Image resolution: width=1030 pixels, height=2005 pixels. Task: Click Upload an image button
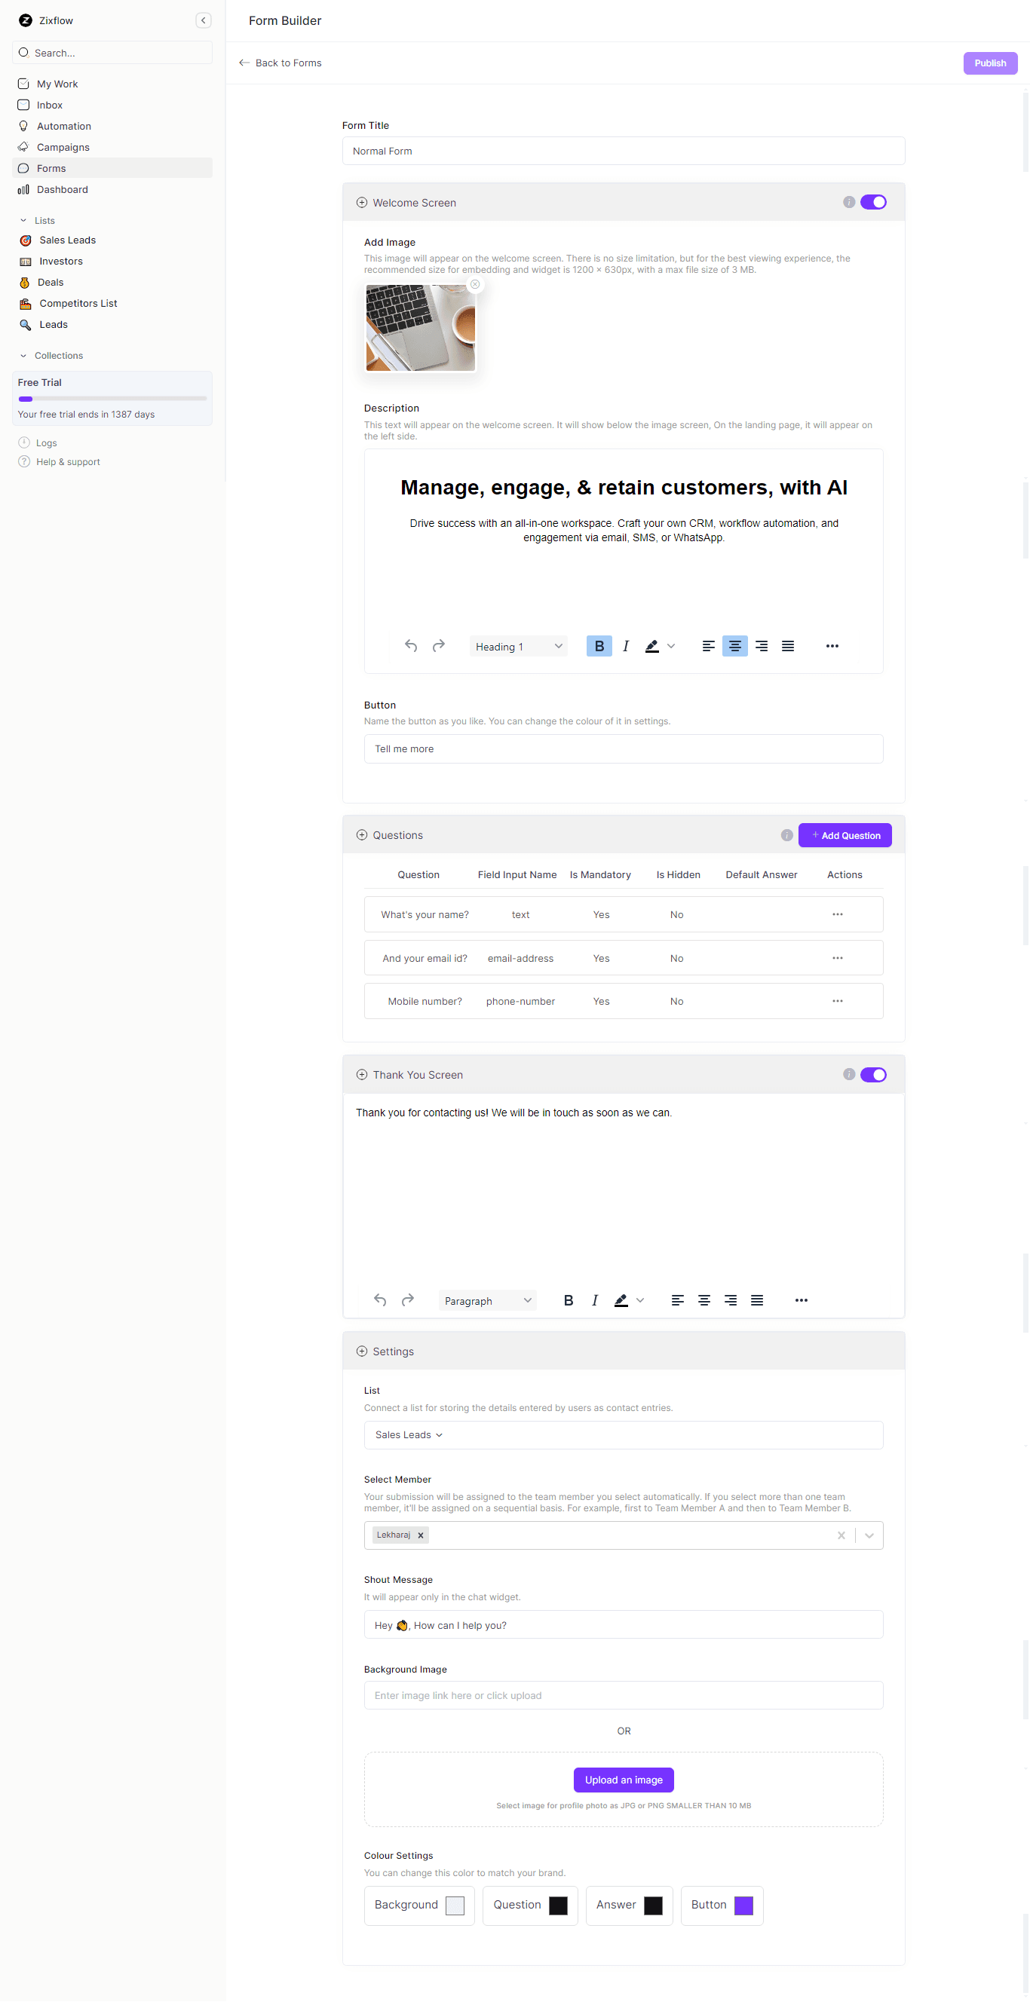pos(624,1780)
